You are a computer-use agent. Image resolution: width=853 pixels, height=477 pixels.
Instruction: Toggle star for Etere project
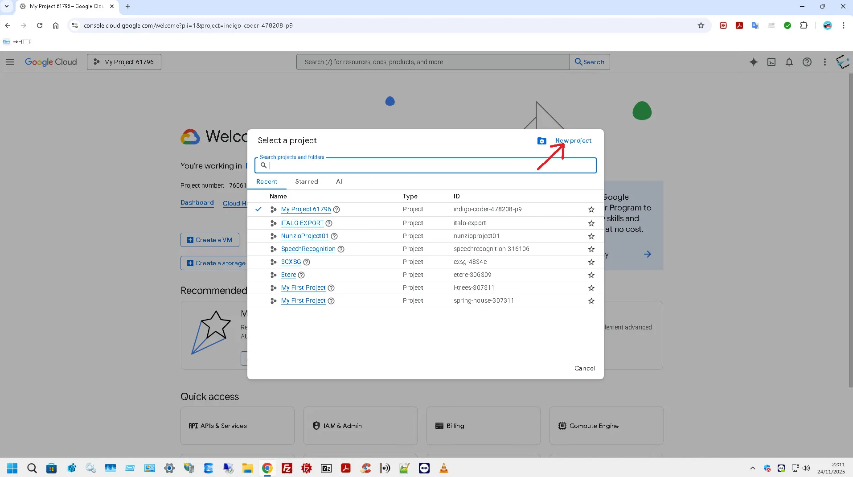click(x=591, y=275)
